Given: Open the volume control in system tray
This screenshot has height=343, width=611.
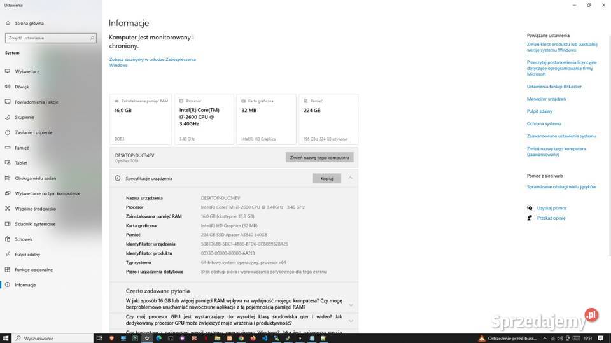Looking at the screenshot, I should click(x=560, y=339).
